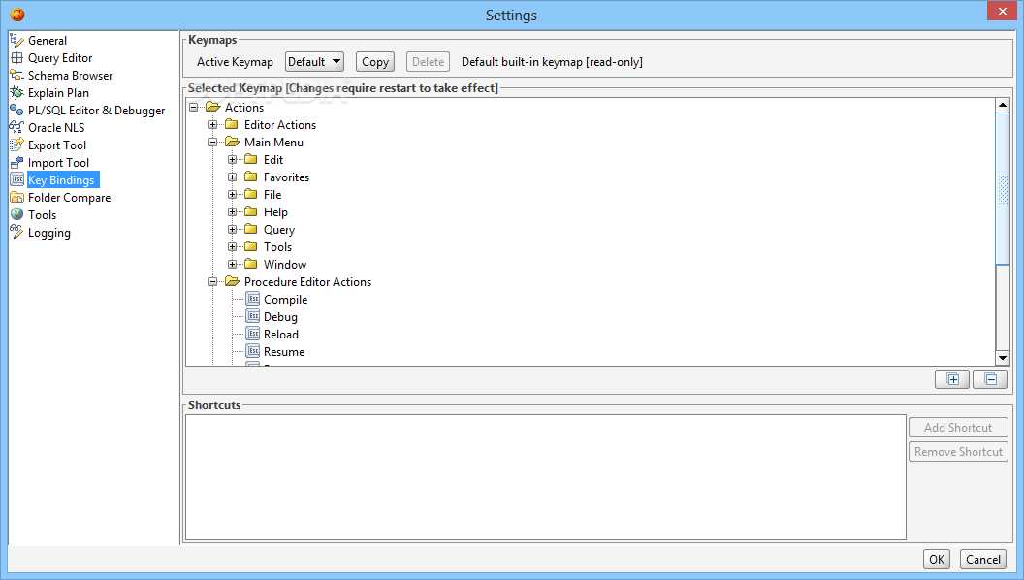Click inside the Shortcuts list box
This screenshot has width=1024, height=580.
[x=546, y=477]
